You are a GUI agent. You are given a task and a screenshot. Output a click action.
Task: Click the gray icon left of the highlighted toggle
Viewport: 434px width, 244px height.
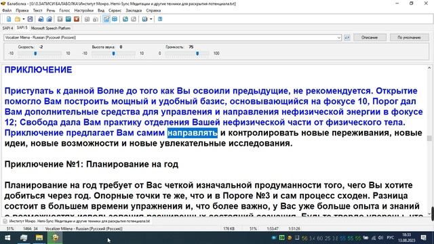96,19
